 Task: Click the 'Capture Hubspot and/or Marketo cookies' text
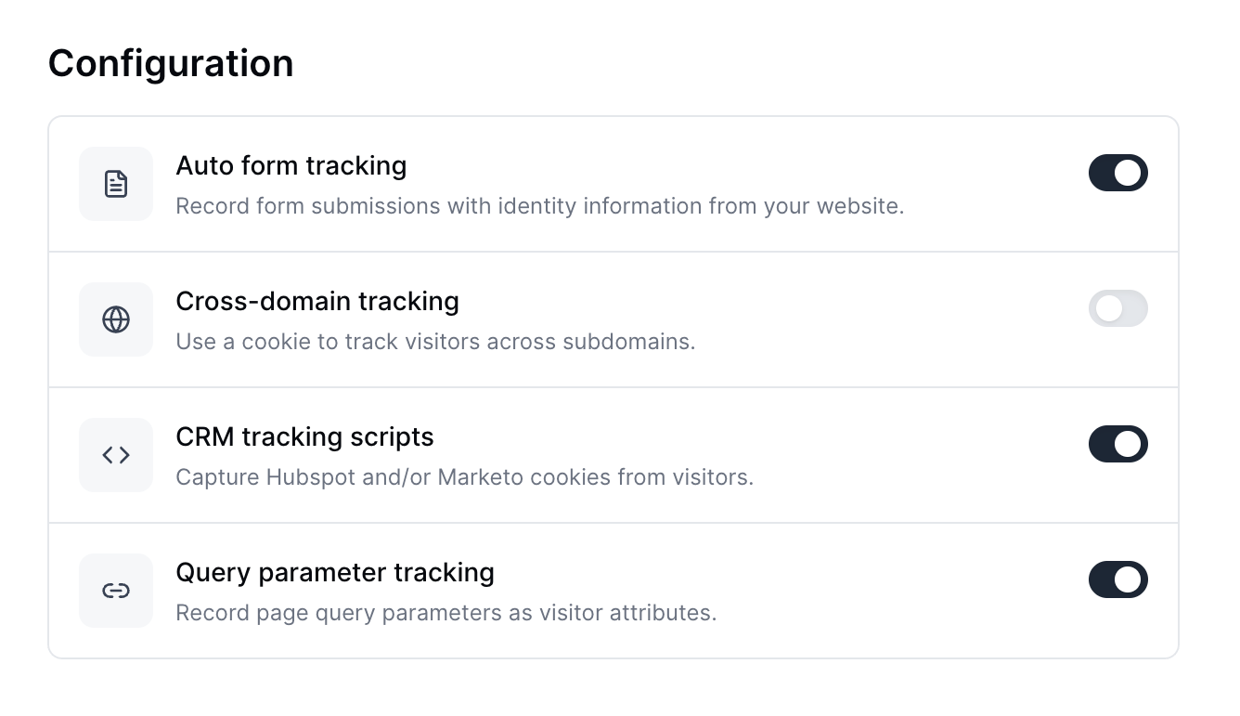click(464, 477)
